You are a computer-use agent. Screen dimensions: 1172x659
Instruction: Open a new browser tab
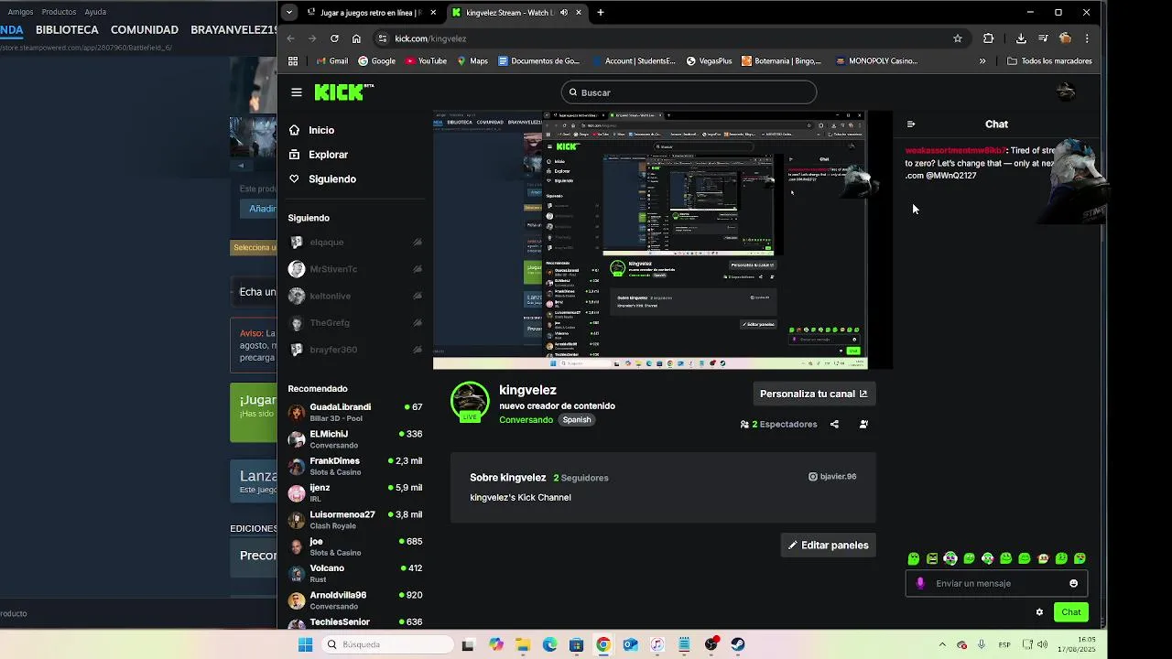point(601,13)
